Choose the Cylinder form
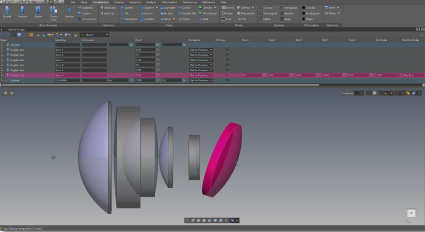 tap(147, 19)
